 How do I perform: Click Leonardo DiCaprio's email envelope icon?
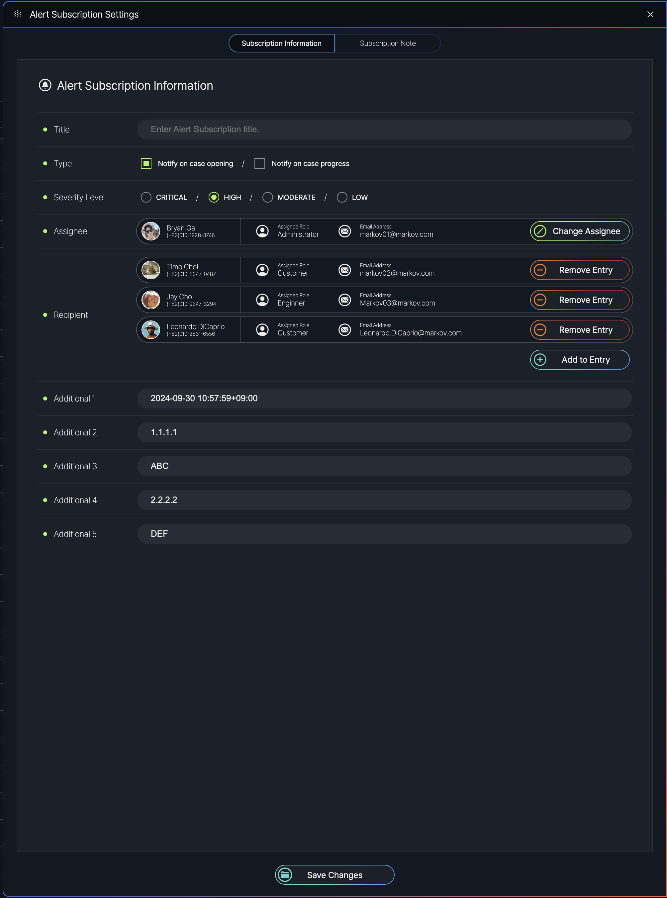344,330
